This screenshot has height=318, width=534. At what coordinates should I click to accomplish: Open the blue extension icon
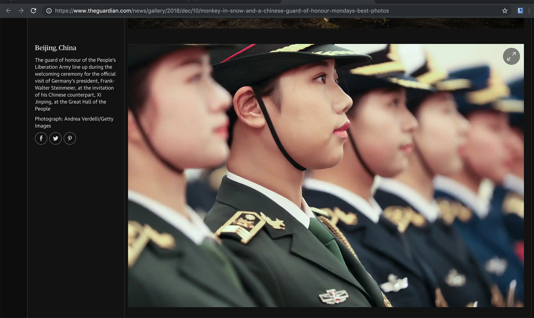[520, 11]
